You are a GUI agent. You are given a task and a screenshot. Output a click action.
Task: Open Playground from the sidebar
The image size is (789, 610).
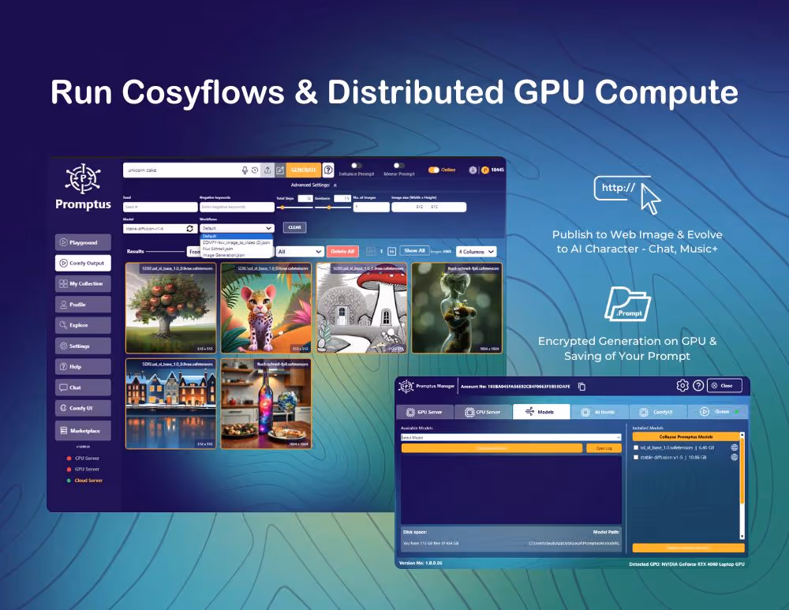point(83,242)
